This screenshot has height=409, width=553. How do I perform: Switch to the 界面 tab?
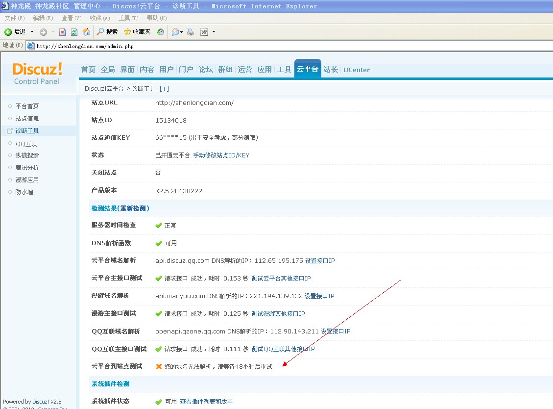[127, 70]
